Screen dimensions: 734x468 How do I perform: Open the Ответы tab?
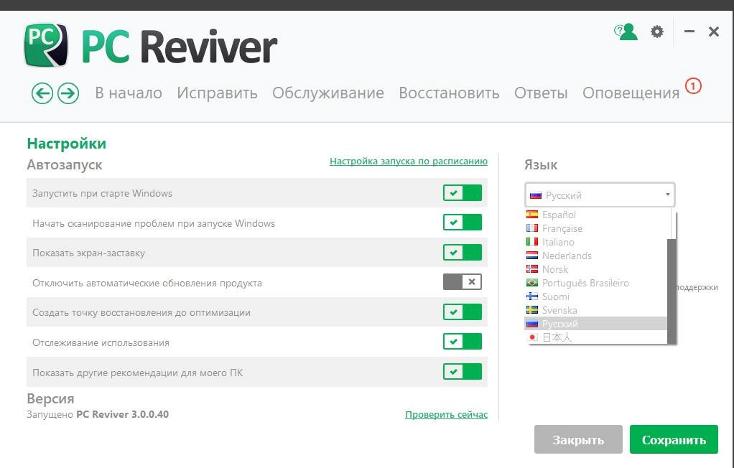coord(541,93)
